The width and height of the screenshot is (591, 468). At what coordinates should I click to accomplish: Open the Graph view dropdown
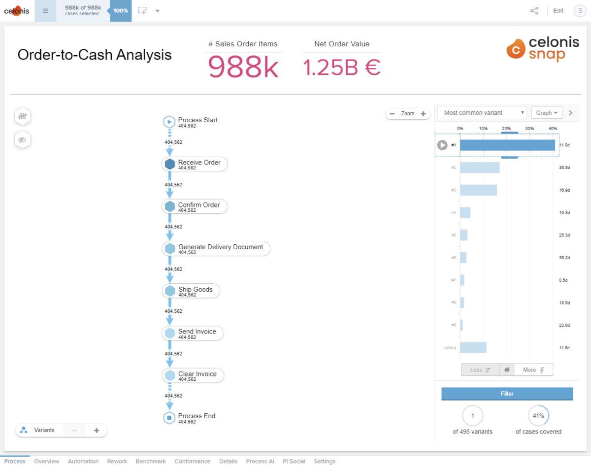click(x=546, y=112)
